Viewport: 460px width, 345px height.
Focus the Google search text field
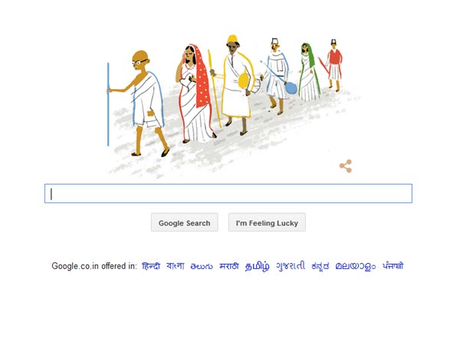pyautogui.click(x=228, y=193)
